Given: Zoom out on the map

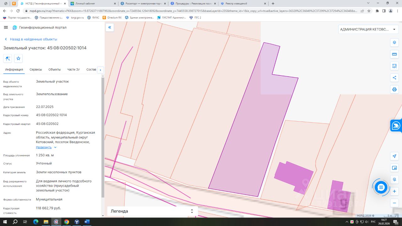Looking at the screenshot, I should click(x=394, y=203).
